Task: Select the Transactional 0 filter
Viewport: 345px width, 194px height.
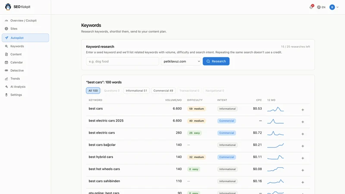Action: (189, 91)
